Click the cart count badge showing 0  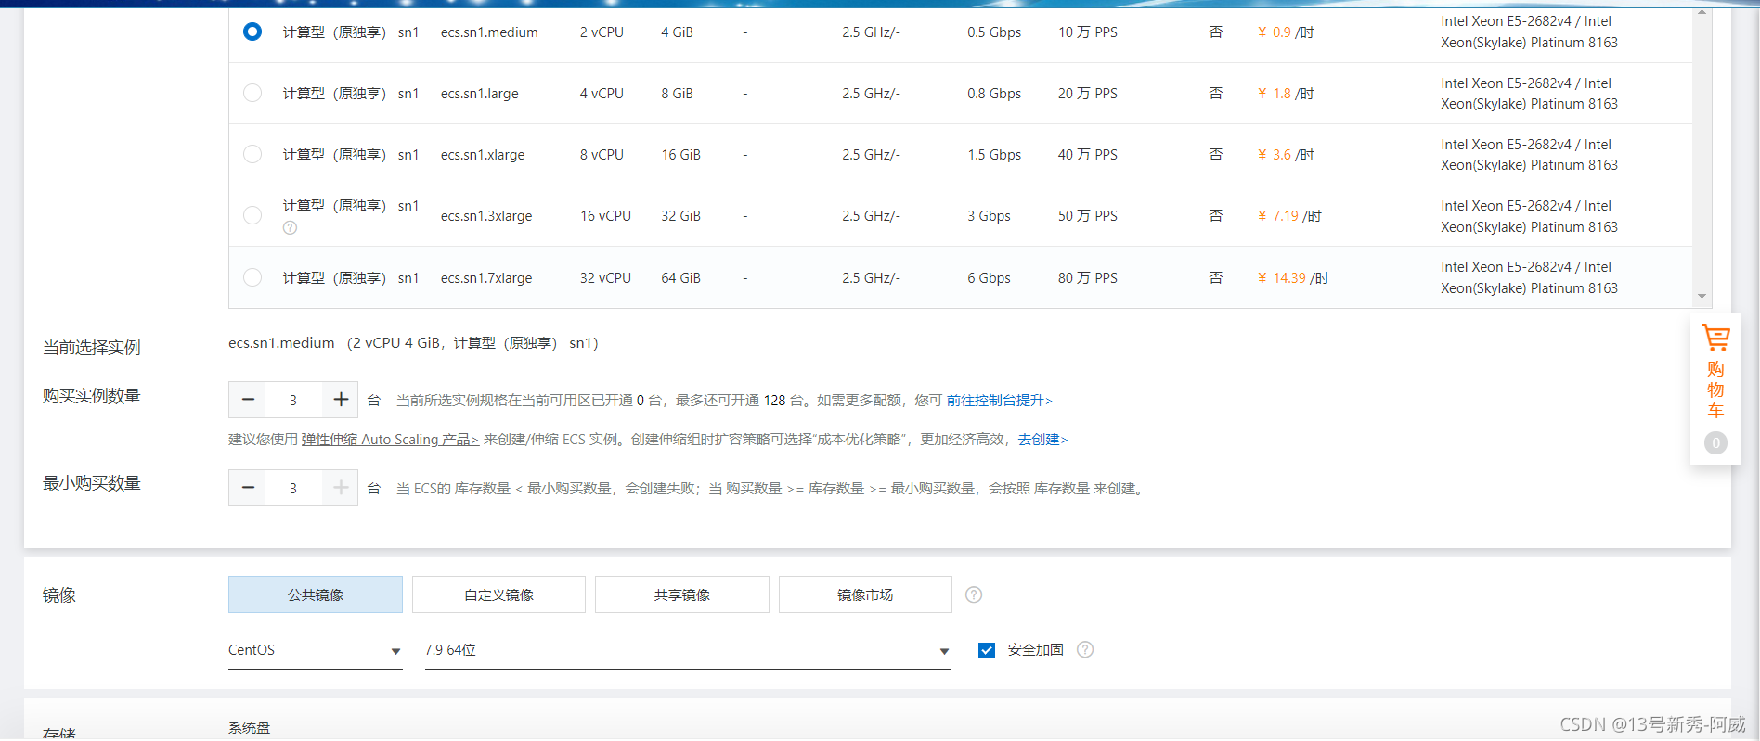(1715, 443)
